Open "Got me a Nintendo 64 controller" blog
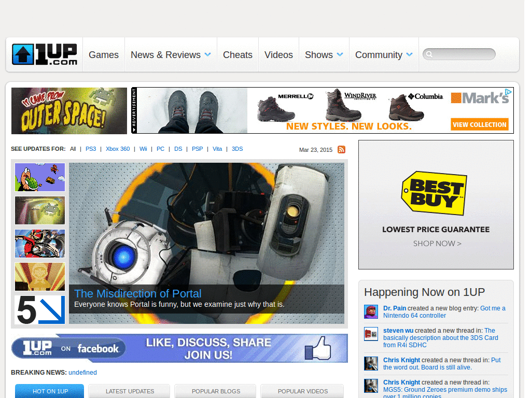The image size is (531, 398). pos(444,312)
